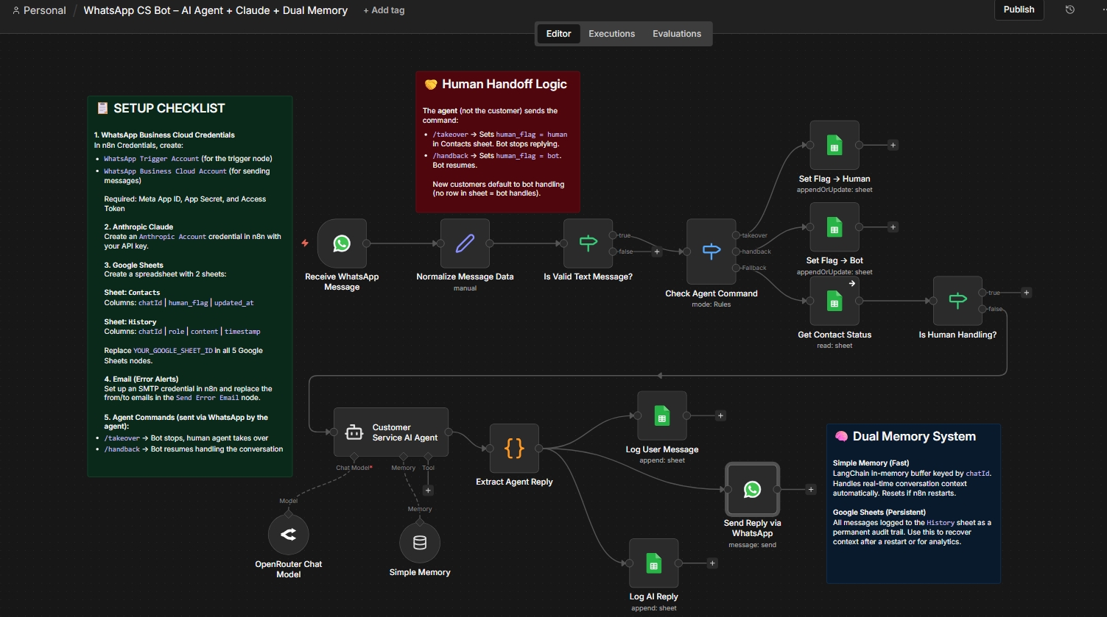The image size is (1107, 617).
Task: Click the Normalize Message Data pencil node
Action: [465, 243]
